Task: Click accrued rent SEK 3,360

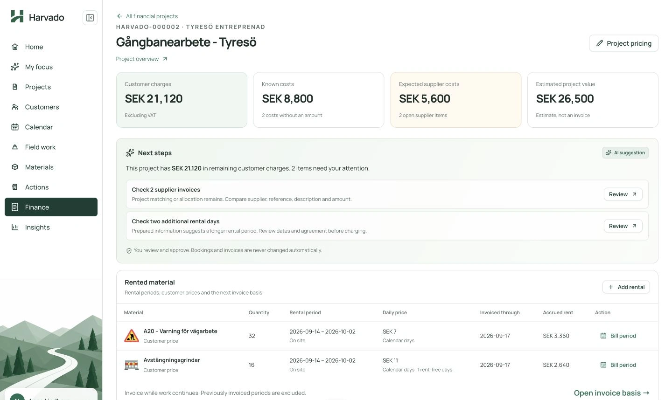Action: pyautogui.click(x=556, y=336)
